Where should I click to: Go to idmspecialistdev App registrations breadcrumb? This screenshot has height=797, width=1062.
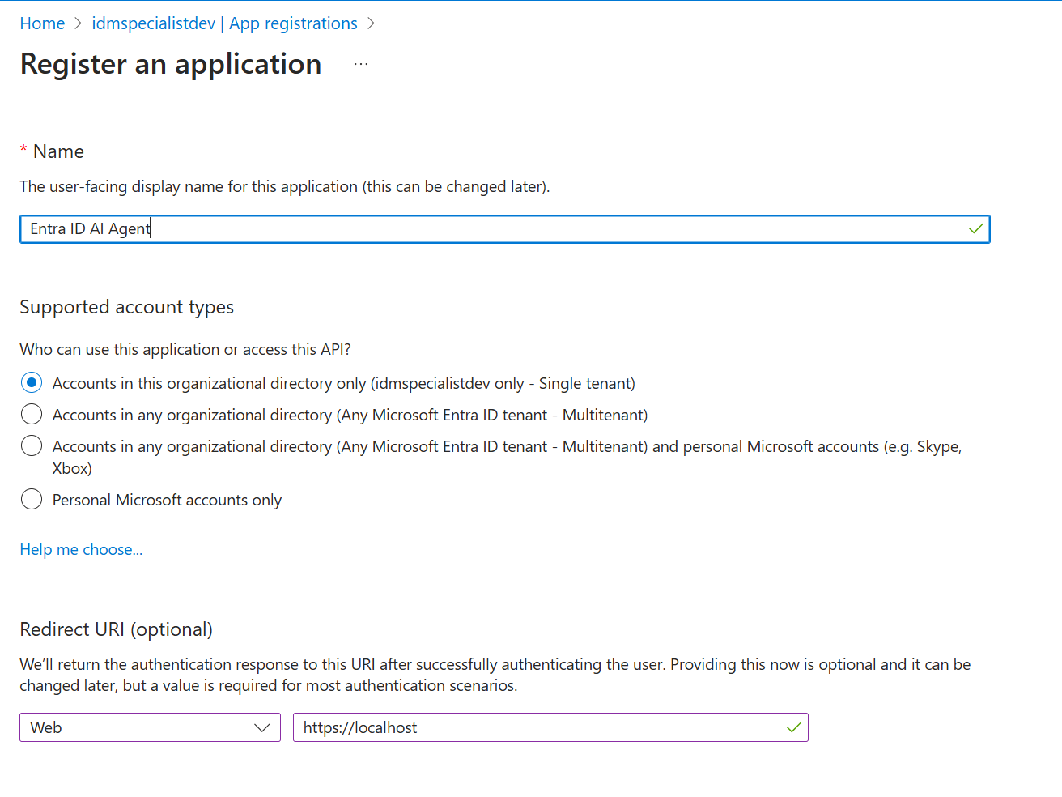click(224, 23)
